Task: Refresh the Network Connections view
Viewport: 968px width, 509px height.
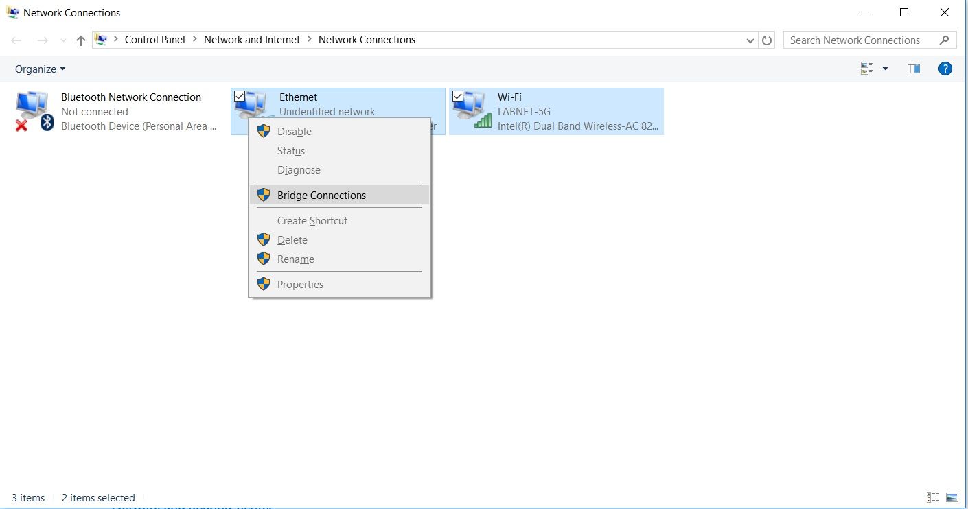Action: point(767,40)
